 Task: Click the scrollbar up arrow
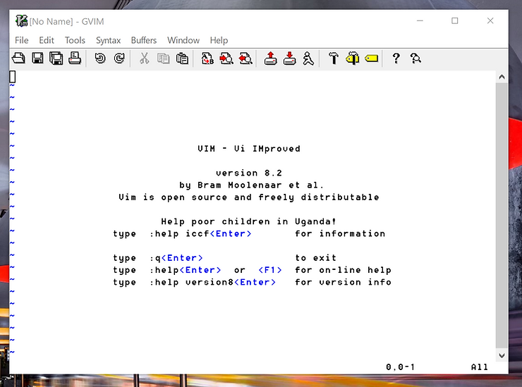(502, 77)
